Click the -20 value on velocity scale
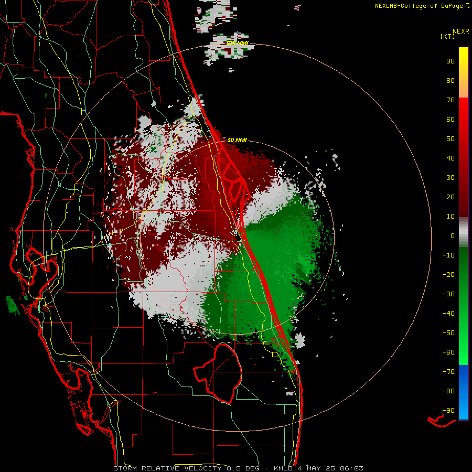This screenshot has height=472, width=472. (x=448, y=275)
